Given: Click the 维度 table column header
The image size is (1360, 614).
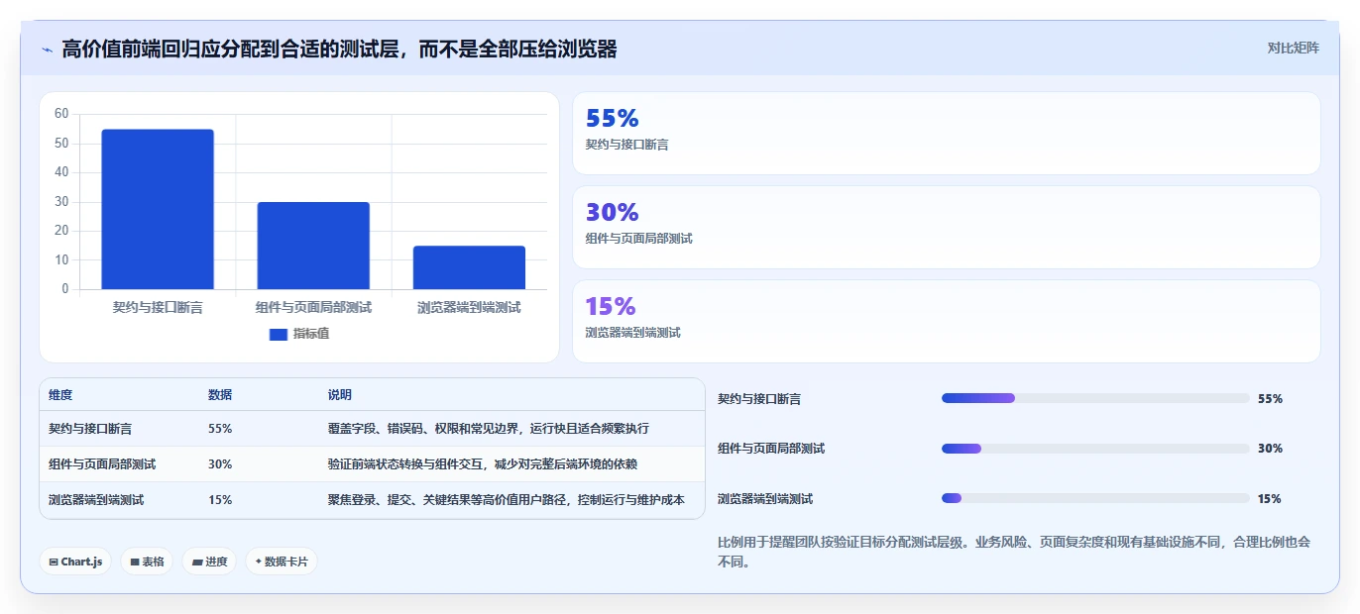Looking at the screenshot, I should pos(60,395).
